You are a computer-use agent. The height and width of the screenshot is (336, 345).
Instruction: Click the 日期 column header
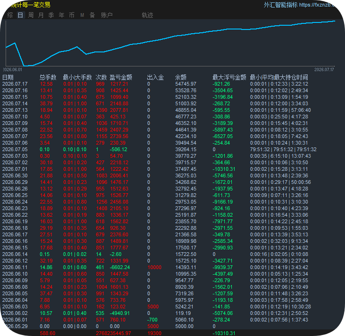point(8,78)
